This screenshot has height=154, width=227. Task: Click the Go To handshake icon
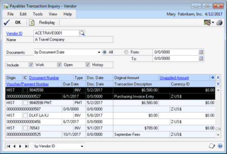(x=207, y=22)
